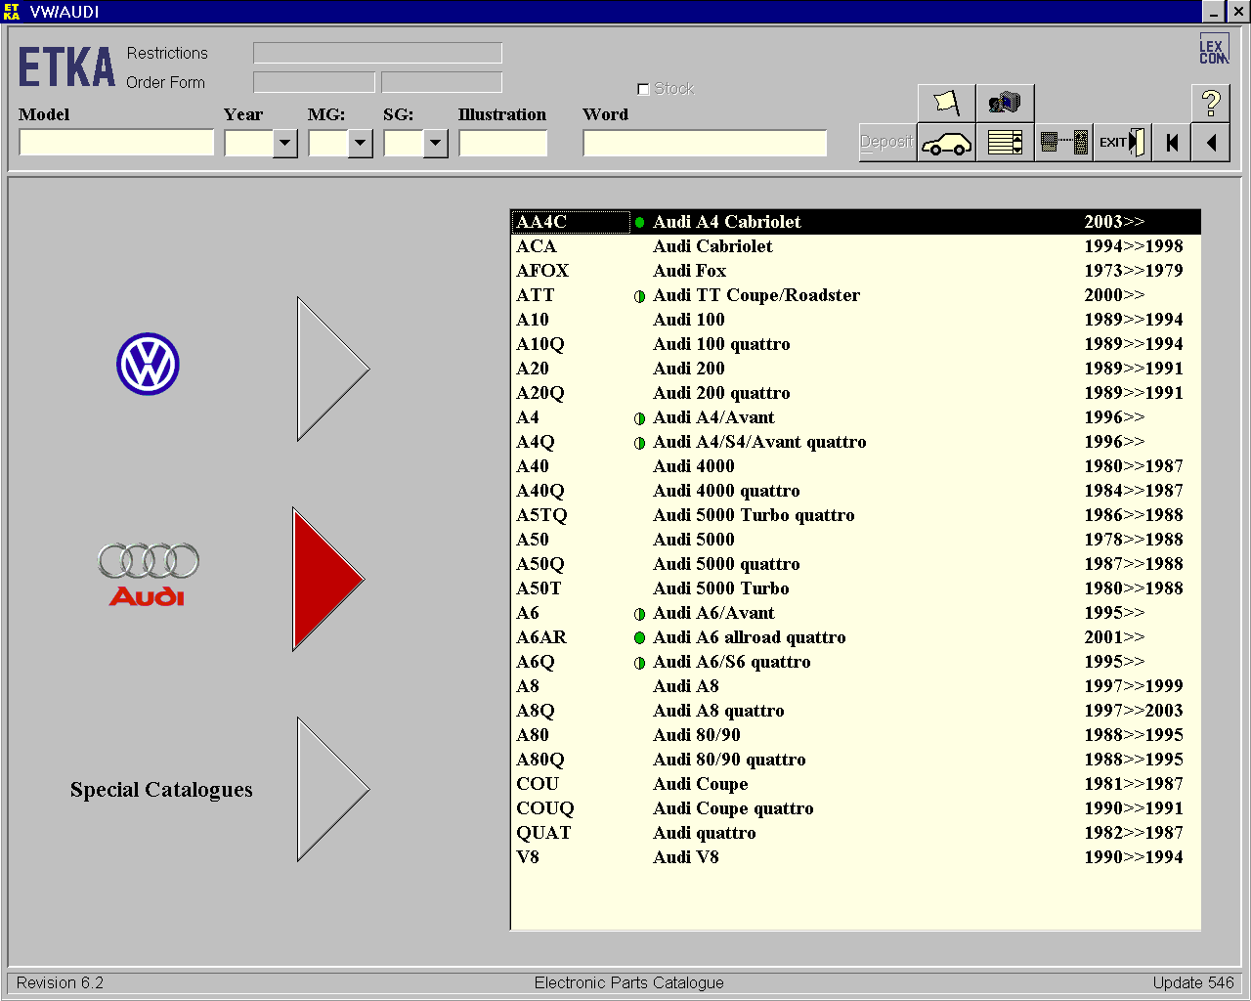This screenshot has width=1251, height=1001.
Task: Click the green dot on Audi A4 Cabriolet row
Action: (x=640, y=223)
